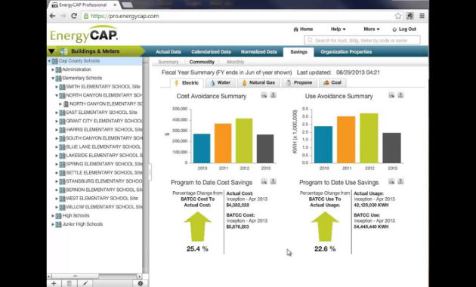This screenshot has width=476, height=287.
Task: Select SETTLE ELEMENTARY SCHOOL Site in tree
Action: [x=104, y=173]
